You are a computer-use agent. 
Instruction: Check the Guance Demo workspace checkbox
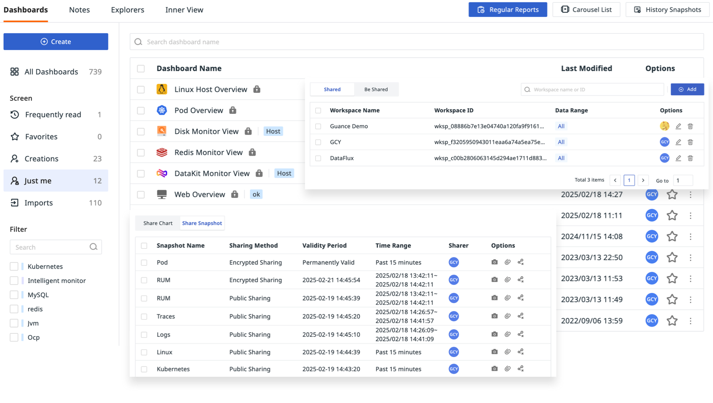pos(318,126)
